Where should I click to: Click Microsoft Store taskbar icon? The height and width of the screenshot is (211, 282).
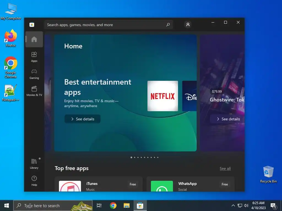tap(140, 206)
